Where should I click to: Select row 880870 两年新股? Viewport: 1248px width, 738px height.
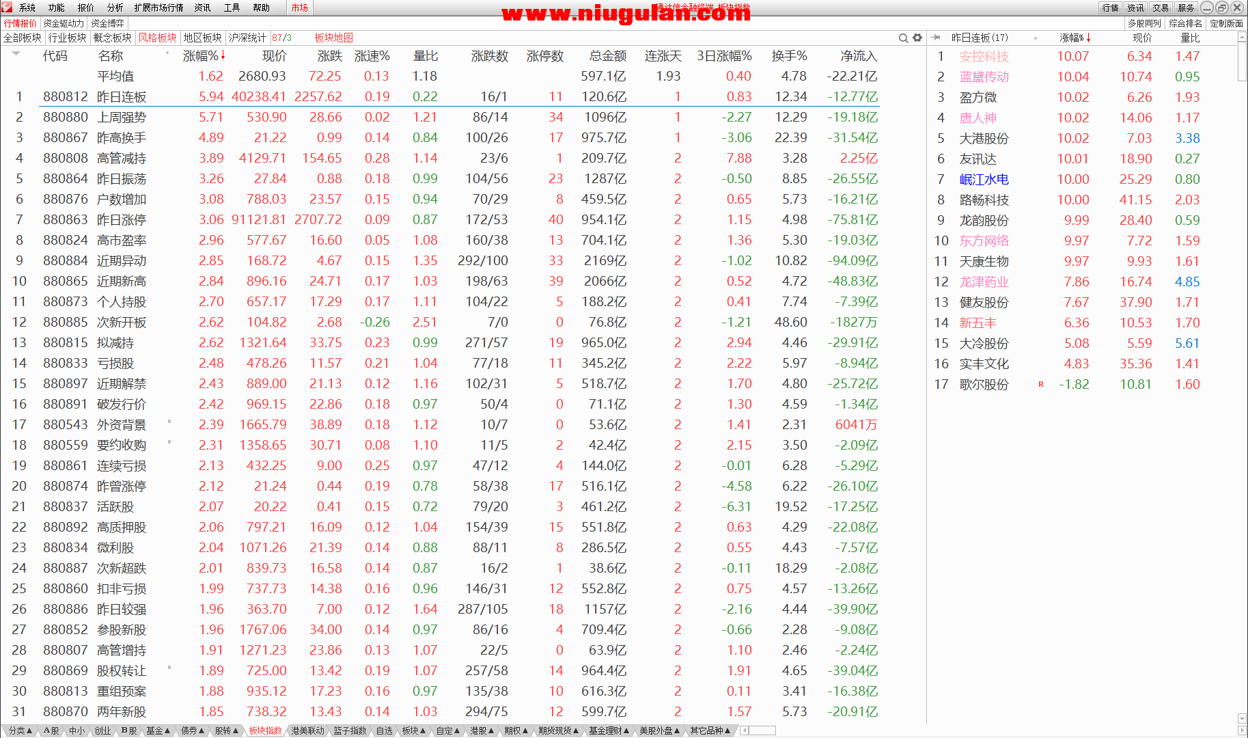pyautogui.click(x=440, y=712)
